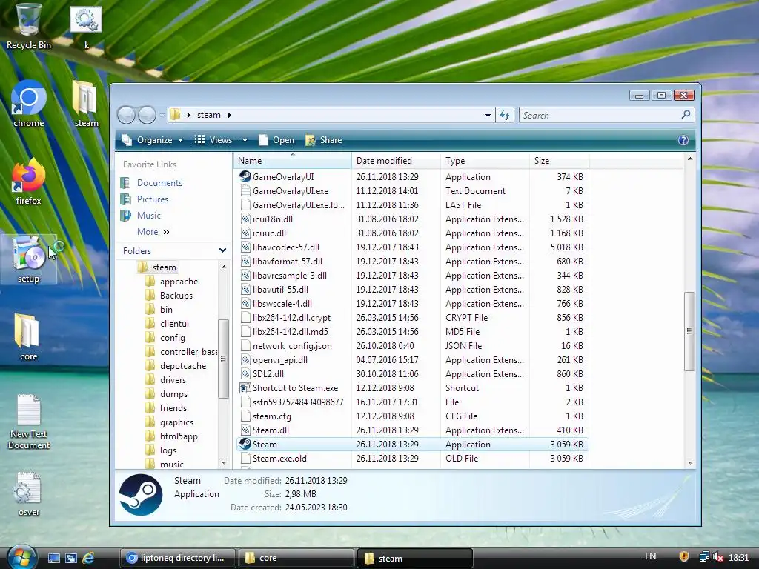Switch to steam taskbar window
This screenshot has height=569, width=759.
click(x=415, y=559)
